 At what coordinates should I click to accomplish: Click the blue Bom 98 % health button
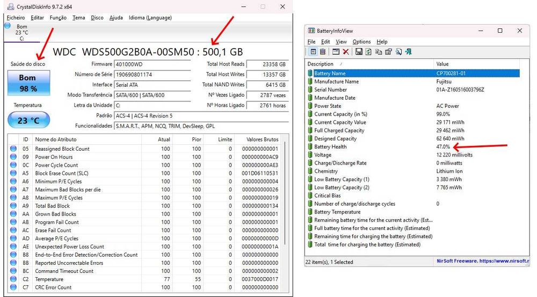tap(27, 83)
